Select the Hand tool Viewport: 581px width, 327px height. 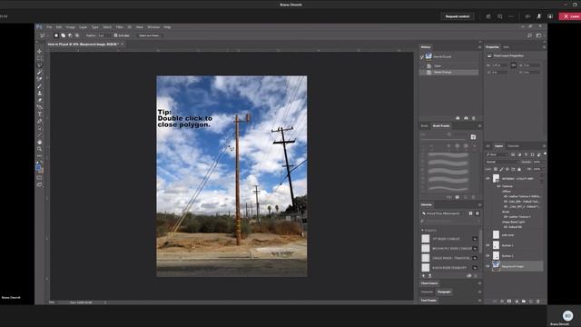point(40,142)
